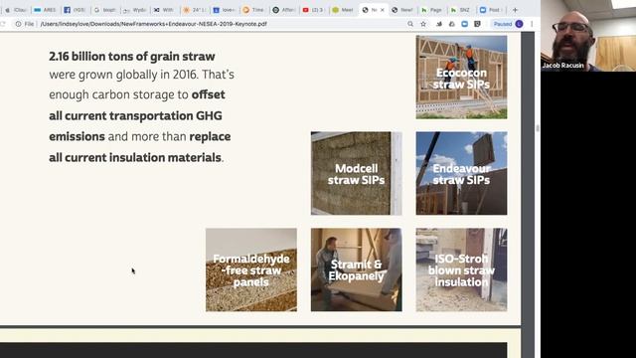This screenshot has width=636, height=358.
Task: Click the Formaldehyde-free straw panels image
Action: [251, 269]
